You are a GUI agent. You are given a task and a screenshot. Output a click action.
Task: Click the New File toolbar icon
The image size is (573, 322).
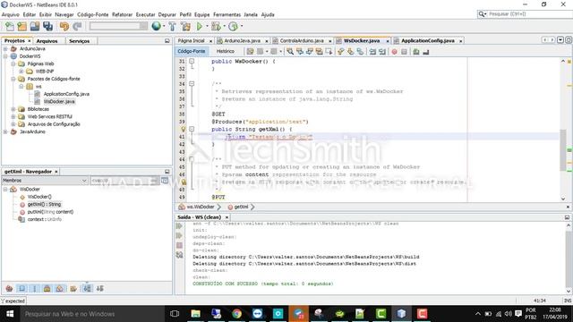10,26
